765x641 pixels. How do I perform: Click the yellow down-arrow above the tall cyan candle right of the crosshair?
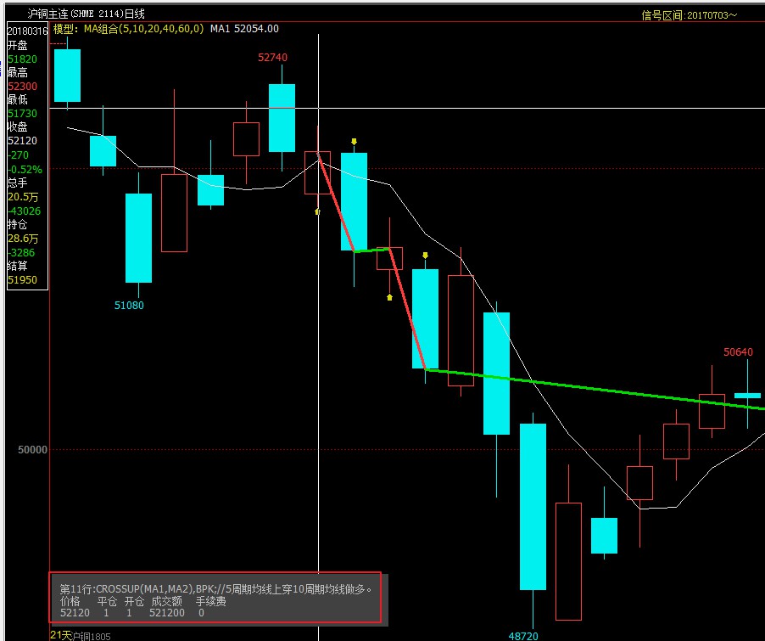354,142
